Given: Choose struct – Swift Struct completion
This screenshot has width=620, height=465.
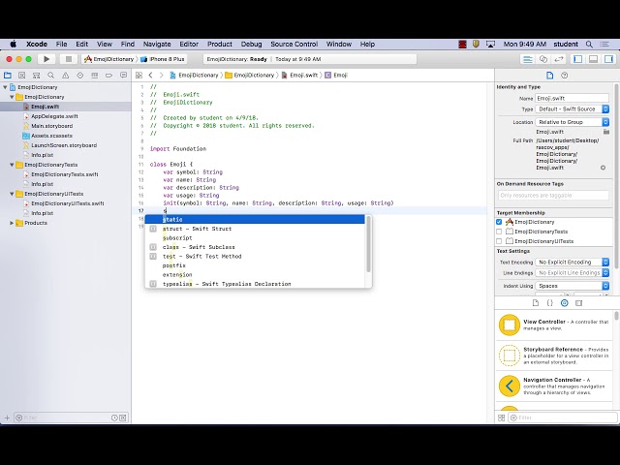Looking at the screenshot, I should point(255,229).
